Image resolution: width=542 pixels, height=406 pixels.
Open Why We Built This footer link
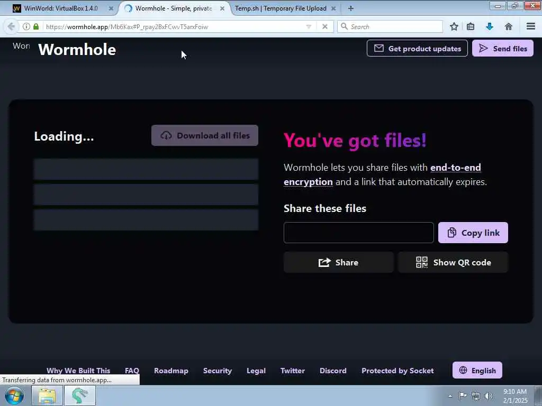(78, 371)
